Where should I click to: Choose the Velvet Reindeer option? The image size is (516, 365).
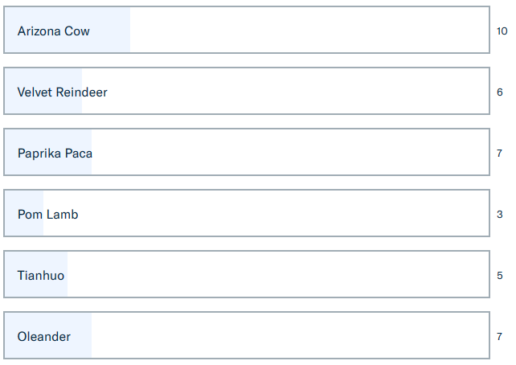(x=246, y=92)
